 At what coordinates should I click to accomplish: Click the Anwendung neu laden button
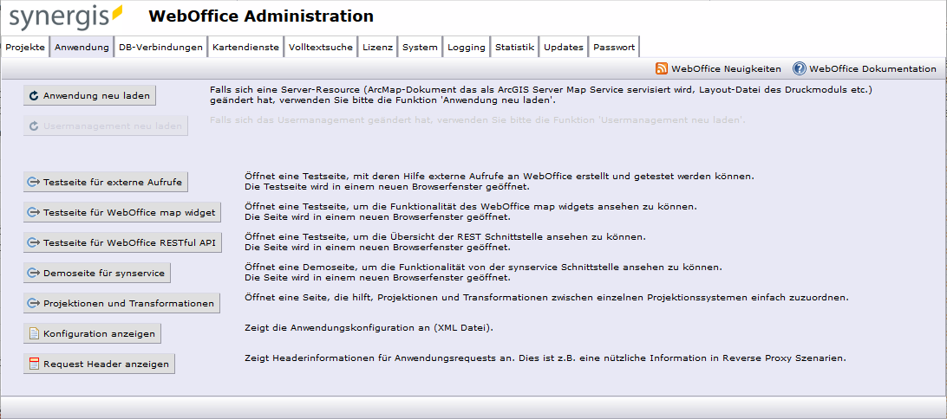coord(90,95)
